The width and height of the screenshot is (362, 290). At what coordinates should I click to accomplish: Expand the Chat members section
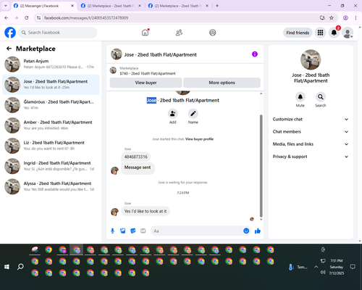tap(311, 132)
